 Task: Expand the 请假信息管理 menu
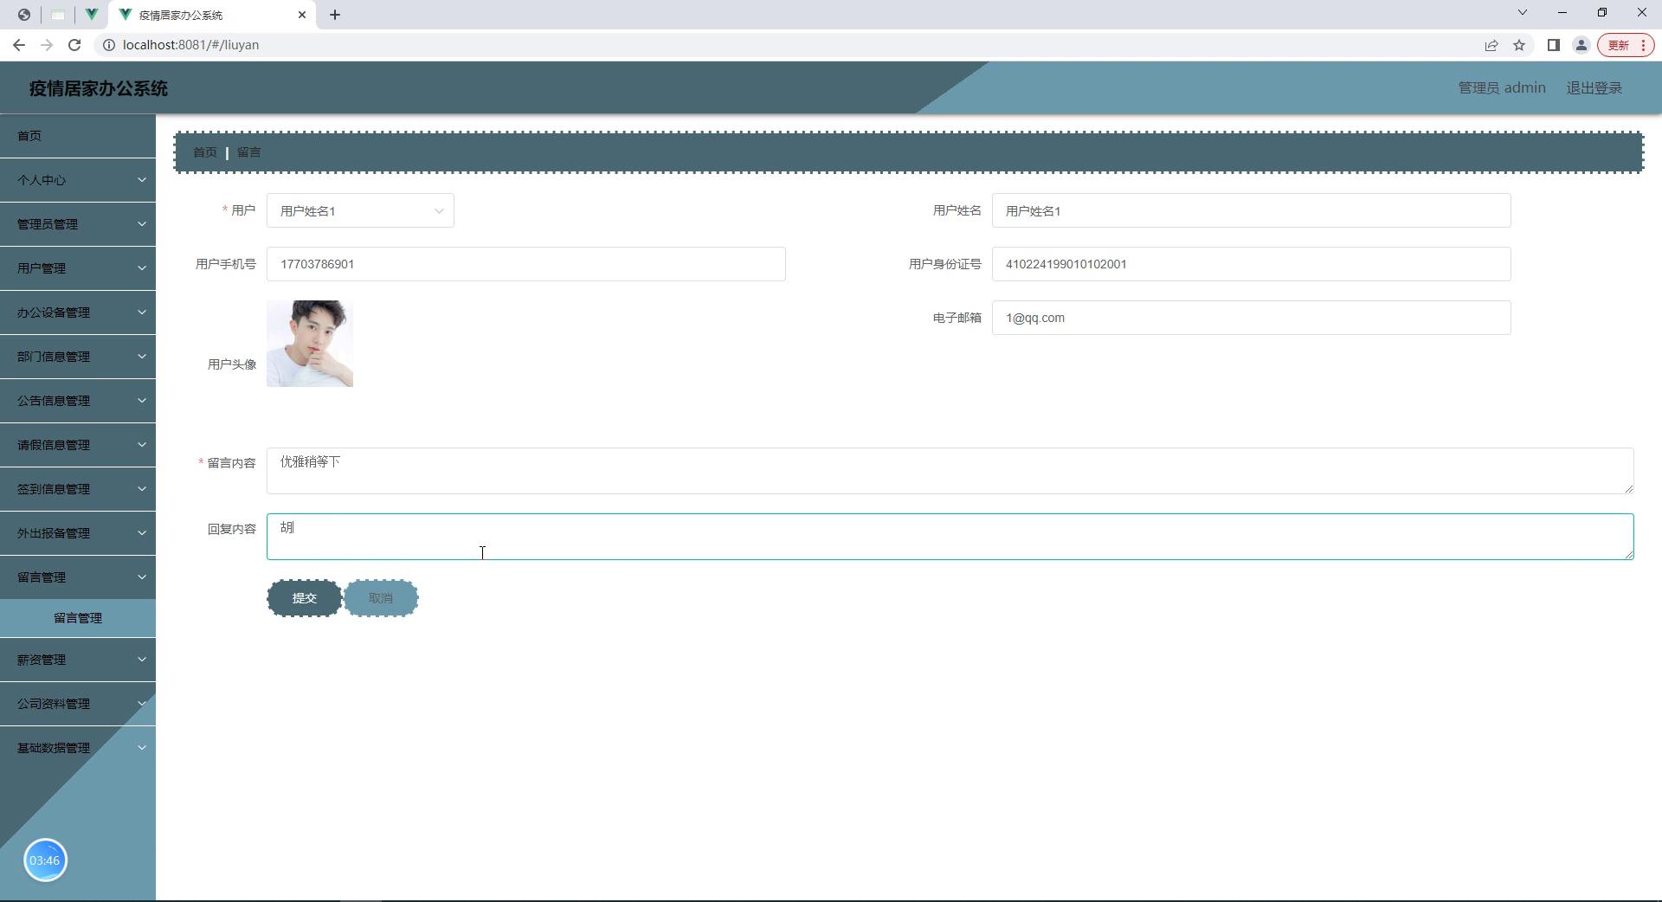pos(78,445)
